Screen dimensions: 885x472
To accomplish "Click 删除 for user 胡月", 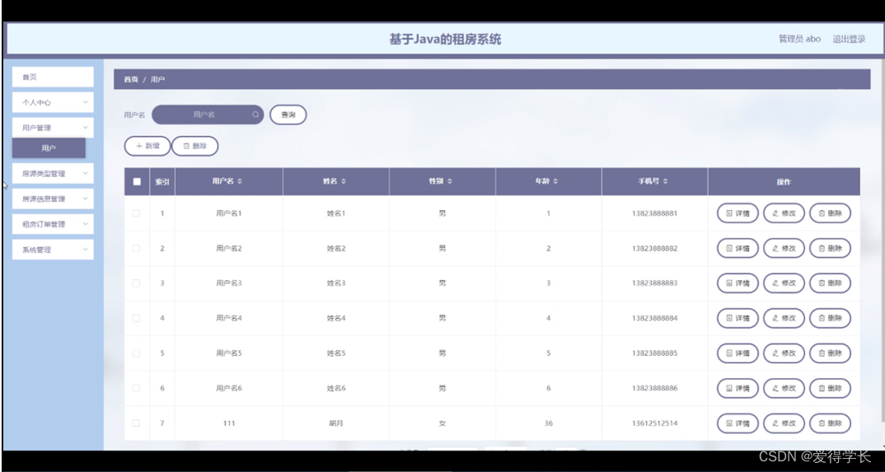I will 831,423.
